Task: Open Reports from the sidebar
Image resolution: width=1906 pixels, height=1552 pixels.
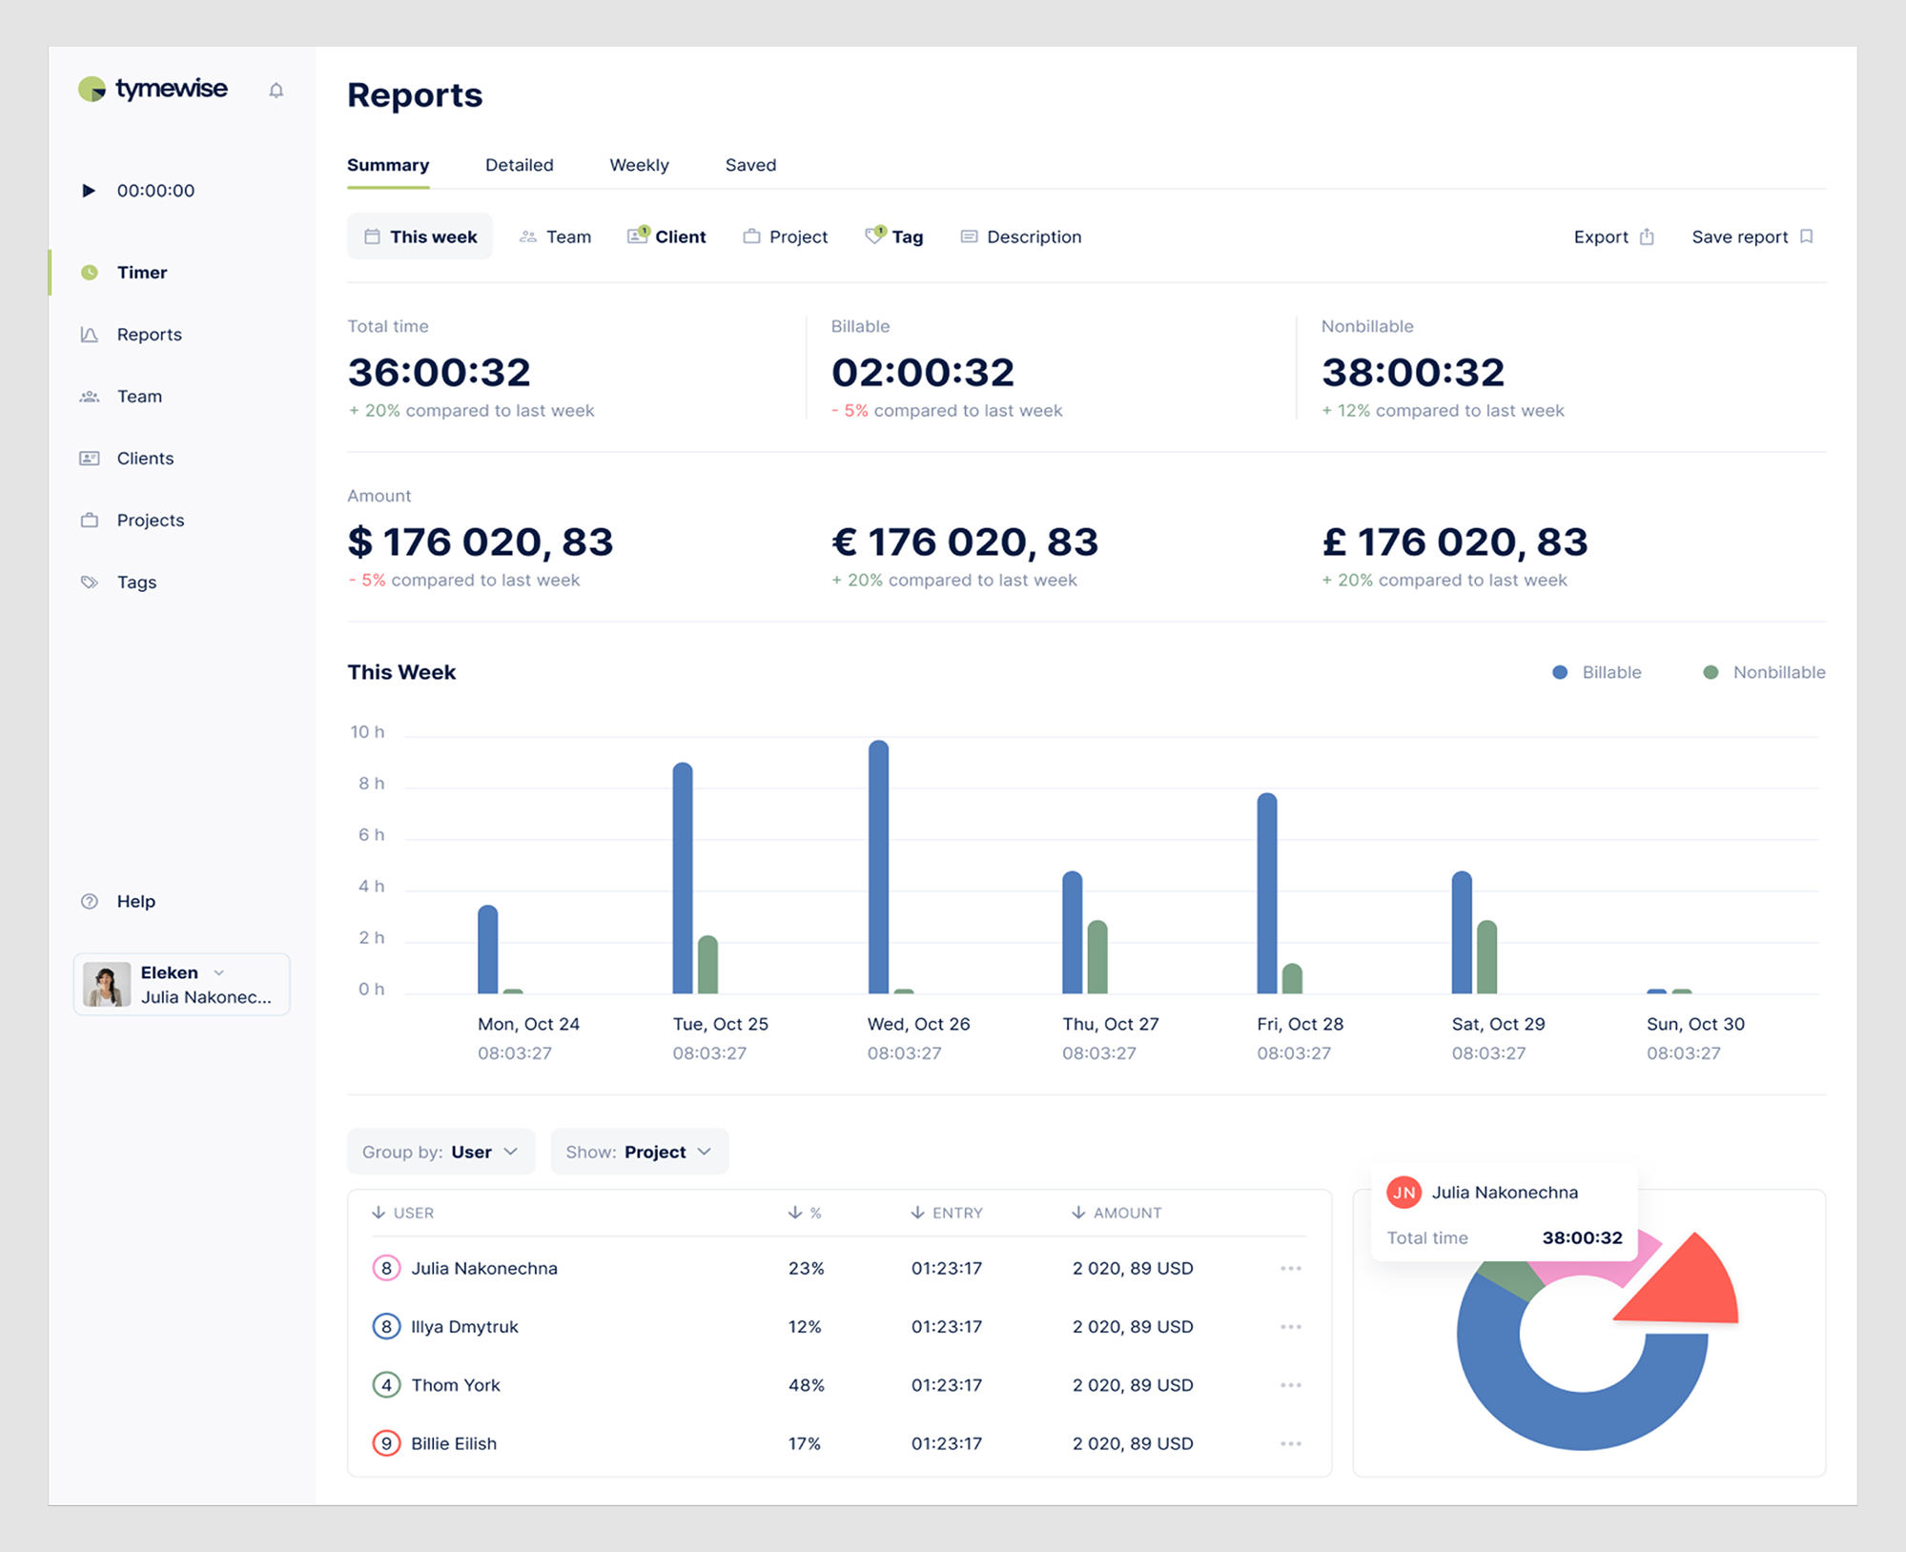Action: click(x=149, y=335)
